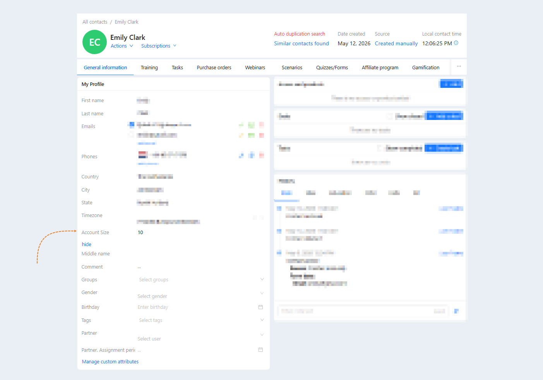
Task: Click the Emily Clark contact name heading
Action: [x=128, y=37]
